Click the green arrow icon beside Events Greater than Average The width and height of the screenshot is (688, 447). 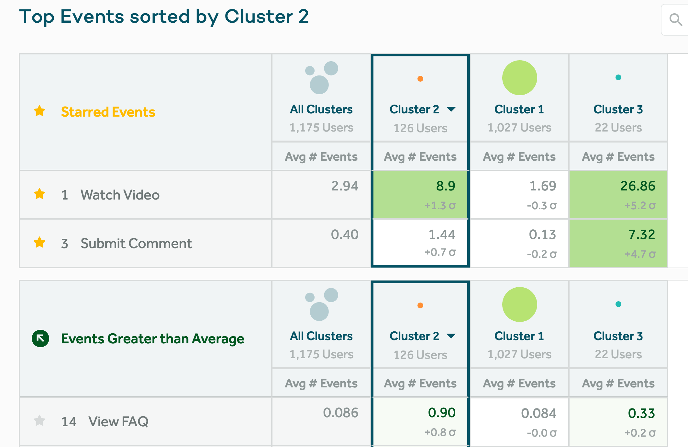[x=40, y=338]
